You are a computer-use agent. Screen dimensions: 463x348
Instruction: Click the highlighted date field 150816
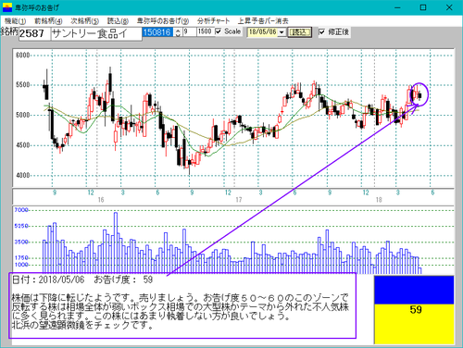[157, 32]
